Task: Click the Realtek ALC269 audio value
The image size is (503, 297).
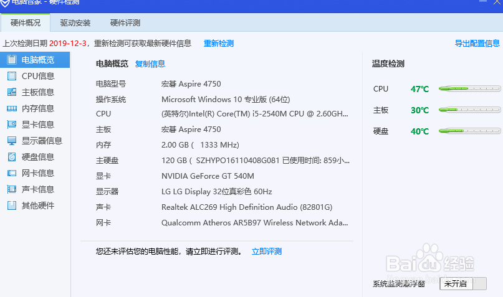Action: (247, 207)
